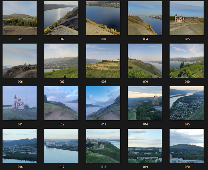Select thumbnail image 006

pos(20,61)
